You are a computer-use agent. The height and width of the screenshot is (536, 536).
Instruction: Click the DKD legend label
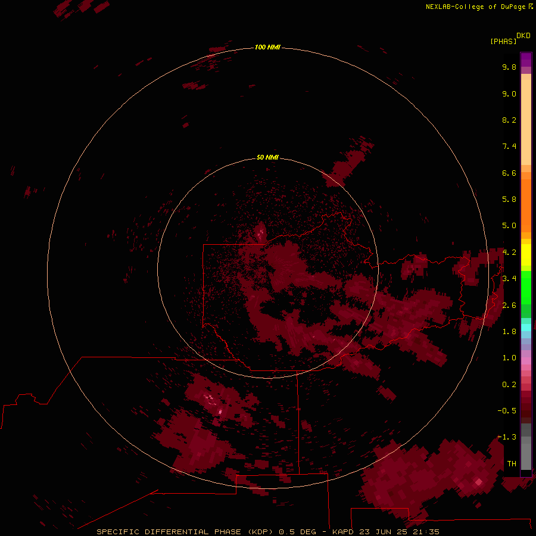(x=523, y=35)
